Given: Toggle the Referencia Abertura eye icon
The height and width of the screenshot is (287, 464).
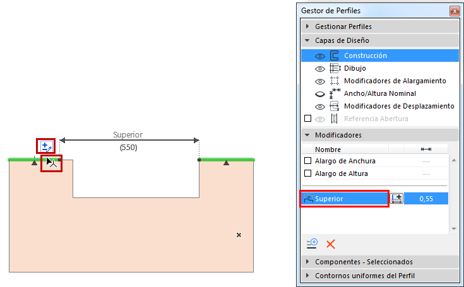Looking at the screenshot, I should click(320, 119).
